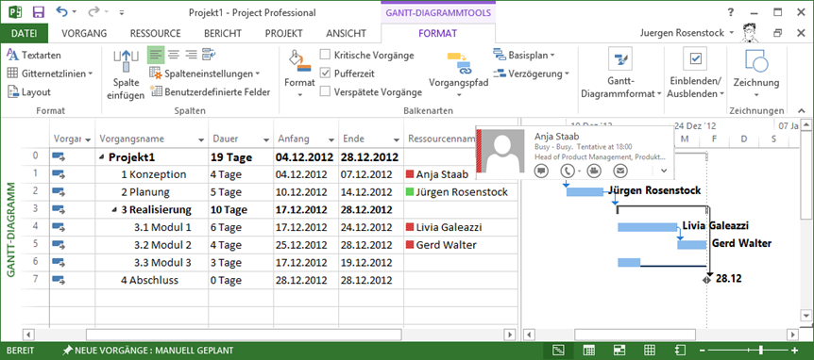Click Spalte einfügen insert column
Screen dimensions: 814x360
[127, 74]
